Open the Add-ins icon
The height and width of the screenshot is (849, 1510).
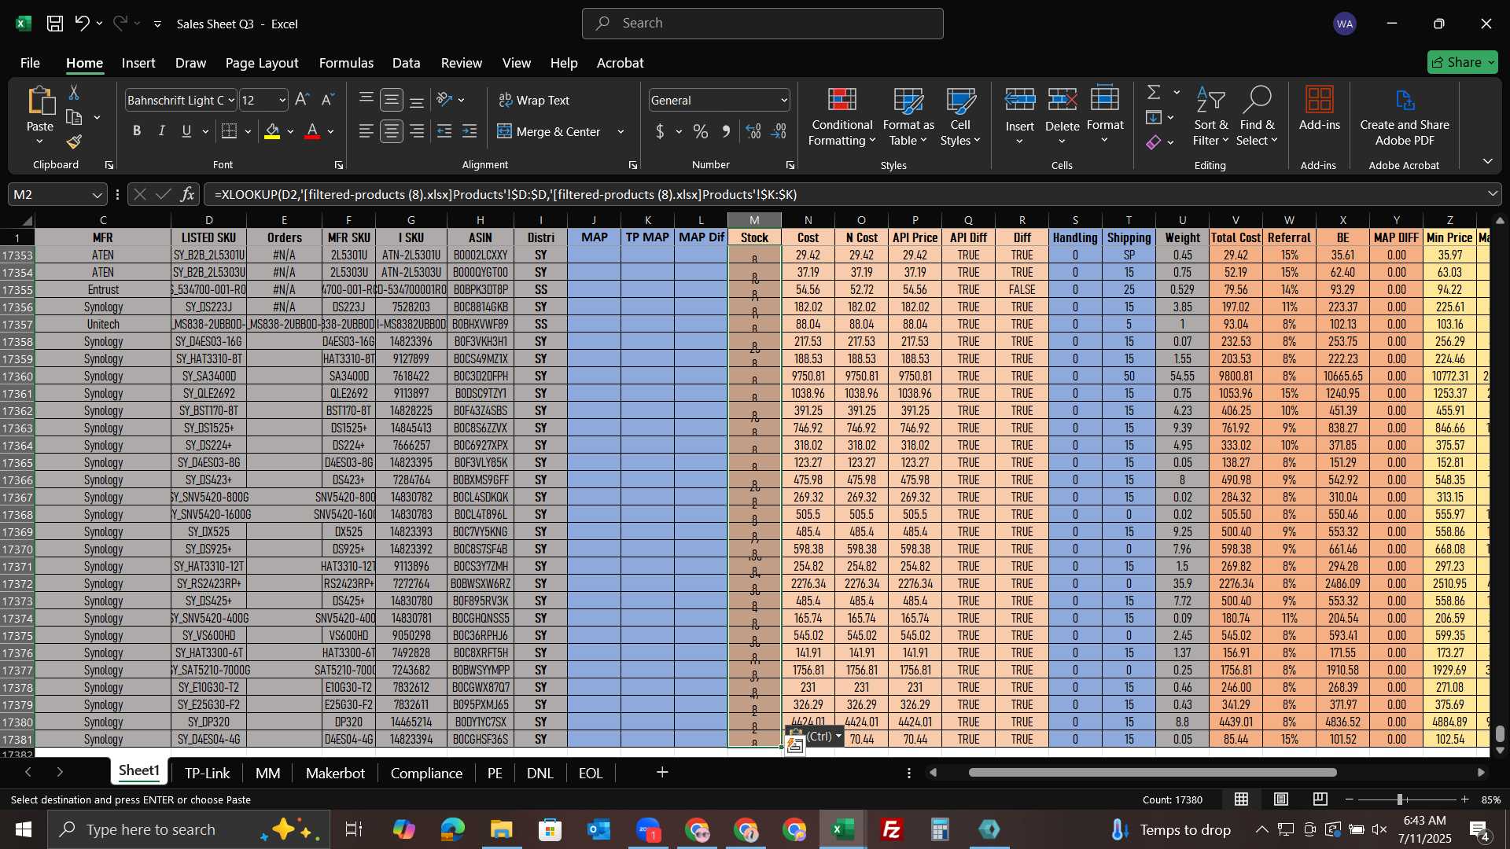[x=1319, y=110]
